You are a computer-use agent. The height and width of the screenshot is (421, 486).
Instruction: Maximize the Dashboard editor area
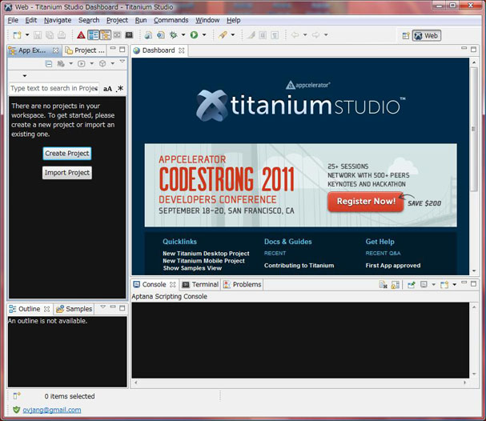tap(474, 50)
